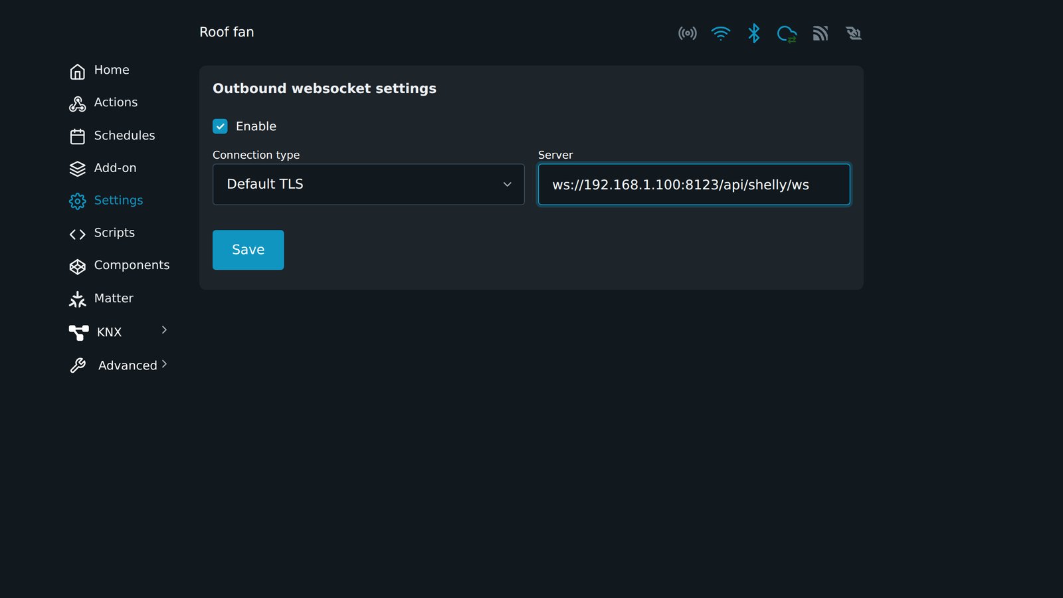Open Components via cube icon
1063x598 pixels.
78,266
